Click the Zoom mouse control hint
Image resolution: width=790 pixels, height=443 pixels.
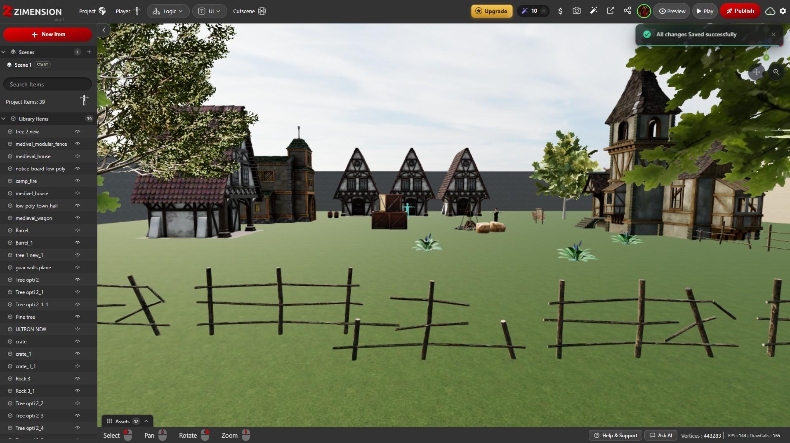tap(236, 435)
